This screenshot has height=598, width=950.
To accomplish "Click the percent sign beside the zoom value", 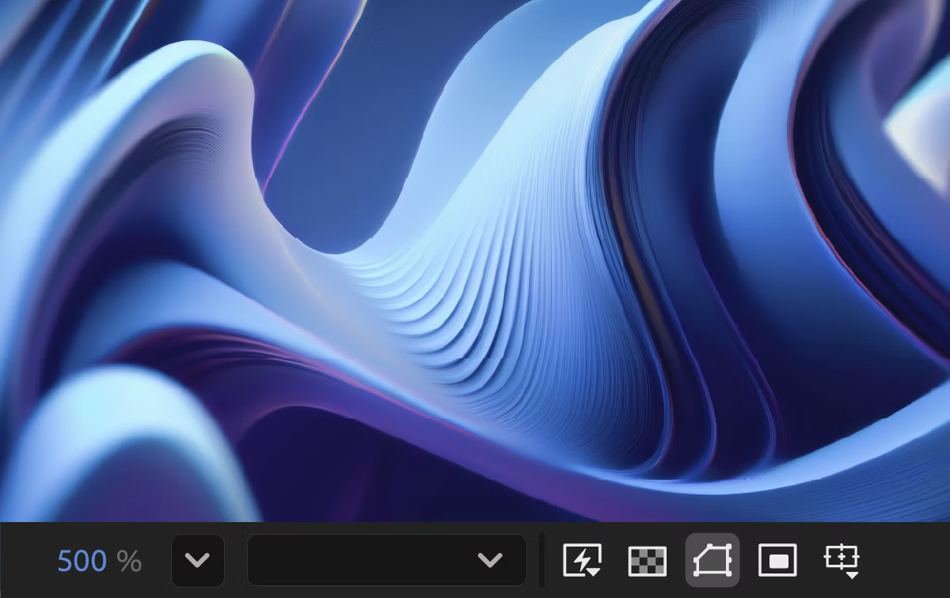I will pyautogui.click(x=129, y=562).
